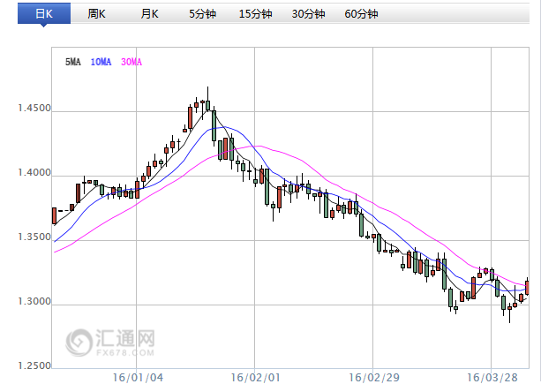Switch to the 周K weekly tab
Image resolution: width=541 pixels, height=384 pixels.
click(x=97, y=14)
